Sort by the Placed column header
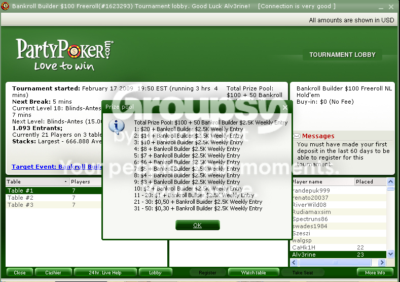400x282 pixels. click(371, 181)
